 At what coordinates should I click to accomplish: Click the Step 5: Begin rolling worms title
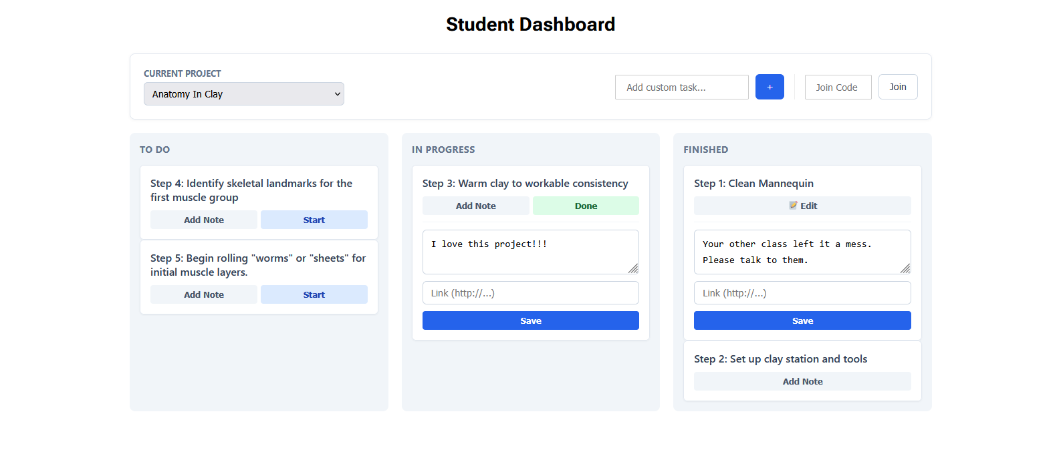[258, 265]
